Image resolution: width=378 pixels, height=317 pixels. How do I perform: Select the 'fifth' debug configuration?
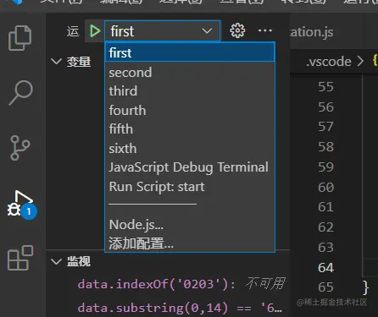click(x=190, y=129)
